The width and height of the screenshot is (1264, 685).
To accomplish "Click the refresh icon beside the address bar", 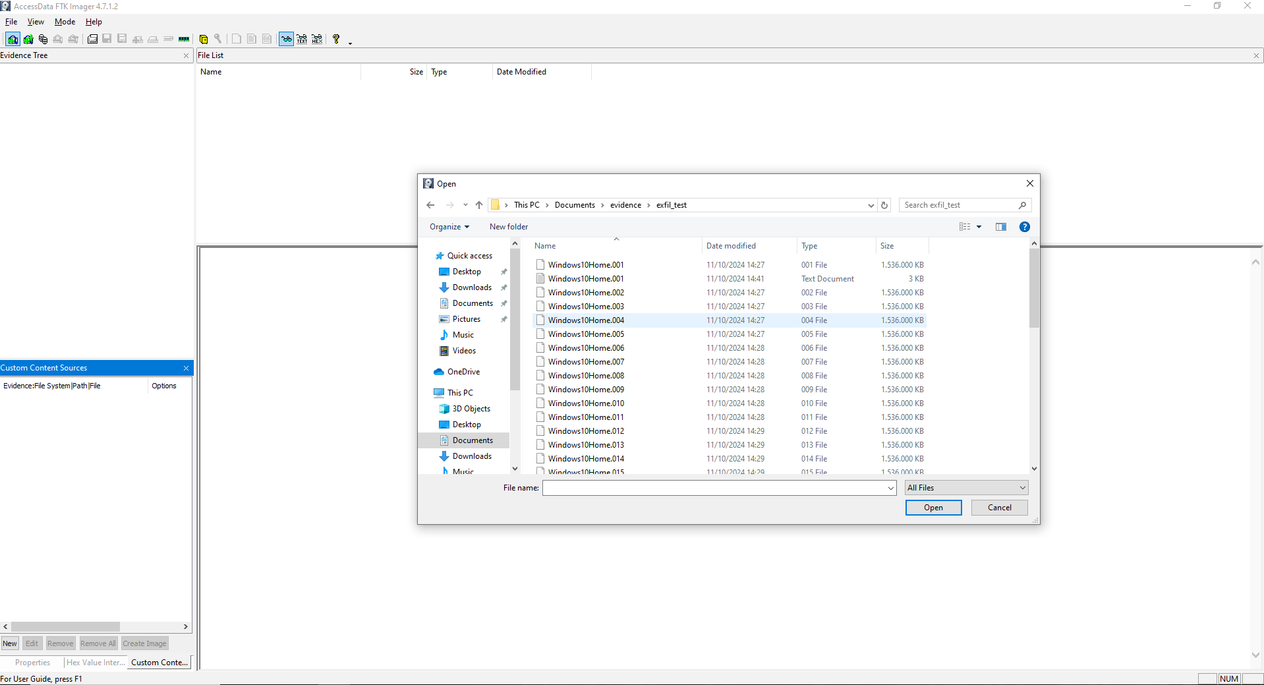I will (x=884, y=205).
